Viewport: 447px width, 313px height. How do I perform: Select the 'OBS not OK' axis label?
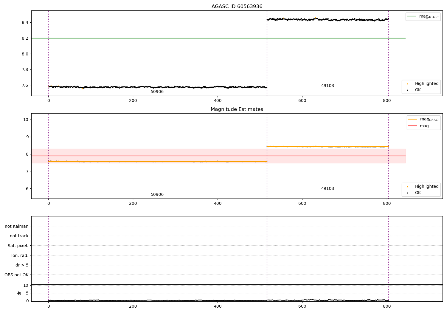pos(17,275)
